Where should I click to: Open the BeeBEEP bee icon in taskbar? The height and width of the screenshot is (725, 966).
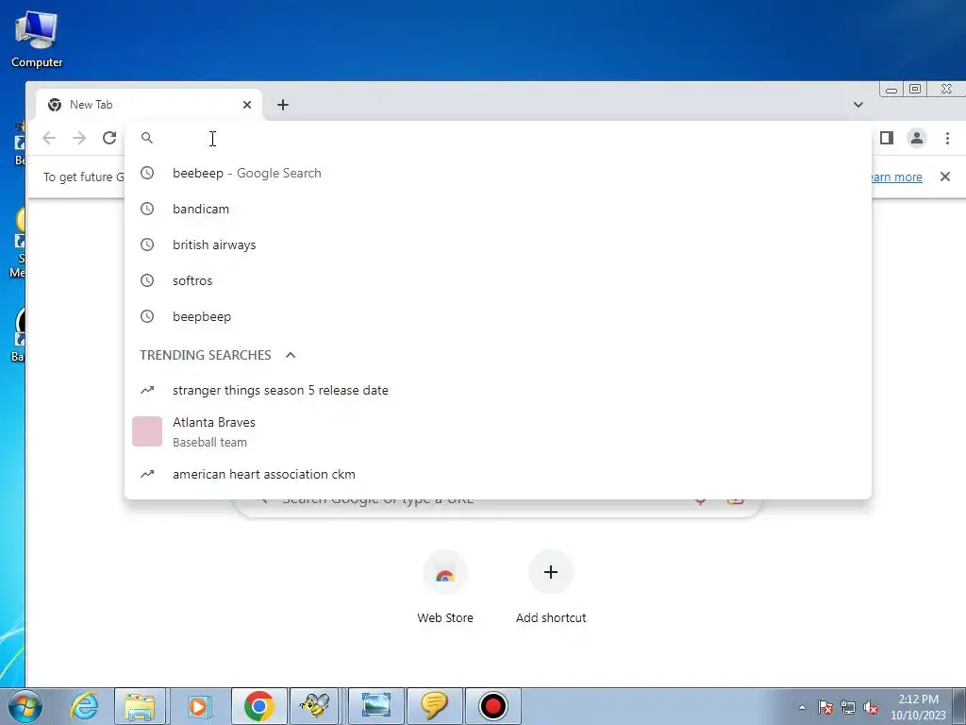(x=315, y=706)
